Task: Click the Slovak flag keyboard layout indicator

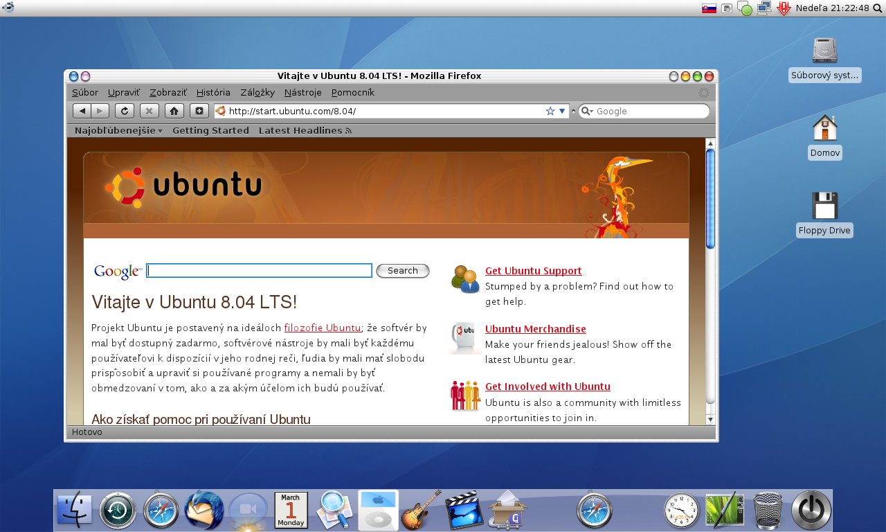Action: [709, 8]
